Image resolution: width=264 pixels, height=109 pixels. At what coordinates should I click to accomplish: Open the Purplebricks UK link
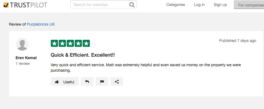(41, 24)
